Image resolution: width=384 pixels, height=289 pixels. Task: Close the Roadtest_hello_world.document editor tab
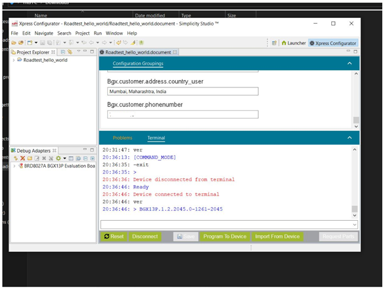click(x=175, y=53)
